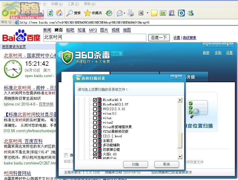Check the NiceWork0[1].07 checkbox
The width and height of the screenshot is (238, 180).
tap(95, 104)
